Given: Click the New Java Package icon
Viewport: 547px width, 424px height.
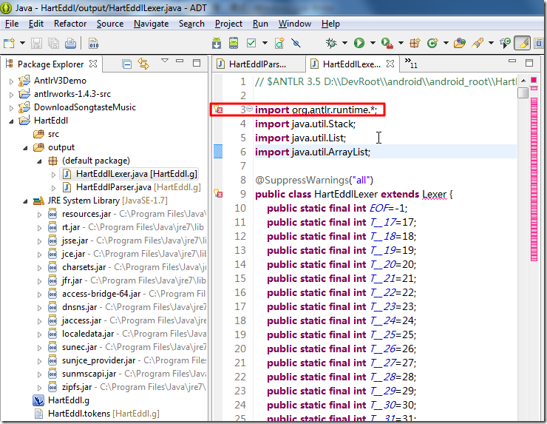Looking at the screenshot, I should (415, 44).
